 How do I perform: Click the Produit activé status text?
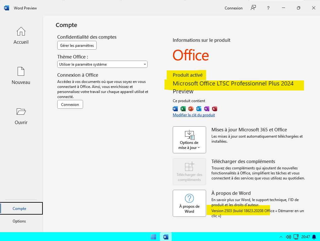tap(188, 75)
